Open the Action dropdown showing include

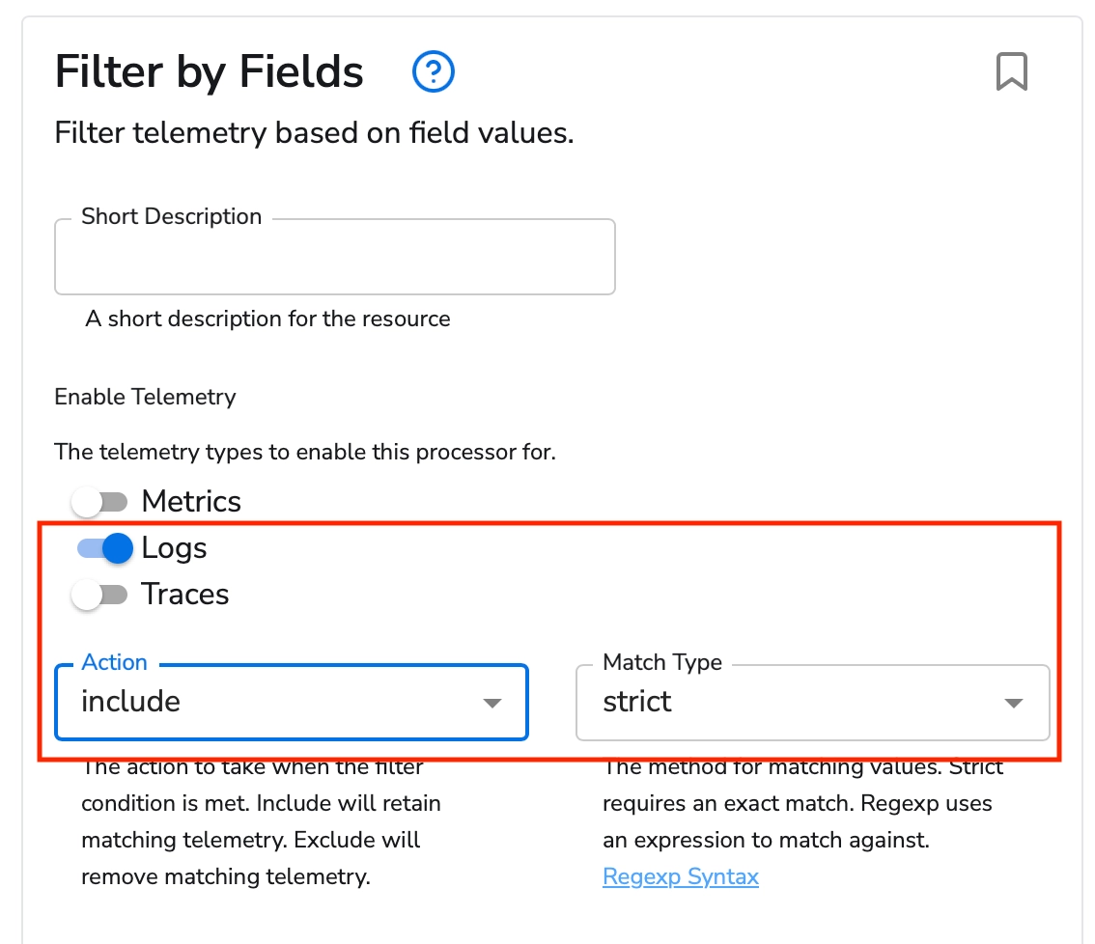coord(270,702)
